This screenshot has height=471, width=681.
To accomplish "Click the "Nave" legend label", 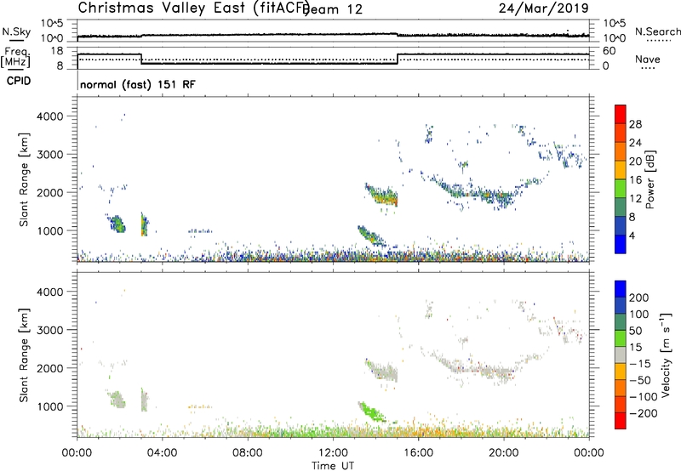I will pos(648,60).
